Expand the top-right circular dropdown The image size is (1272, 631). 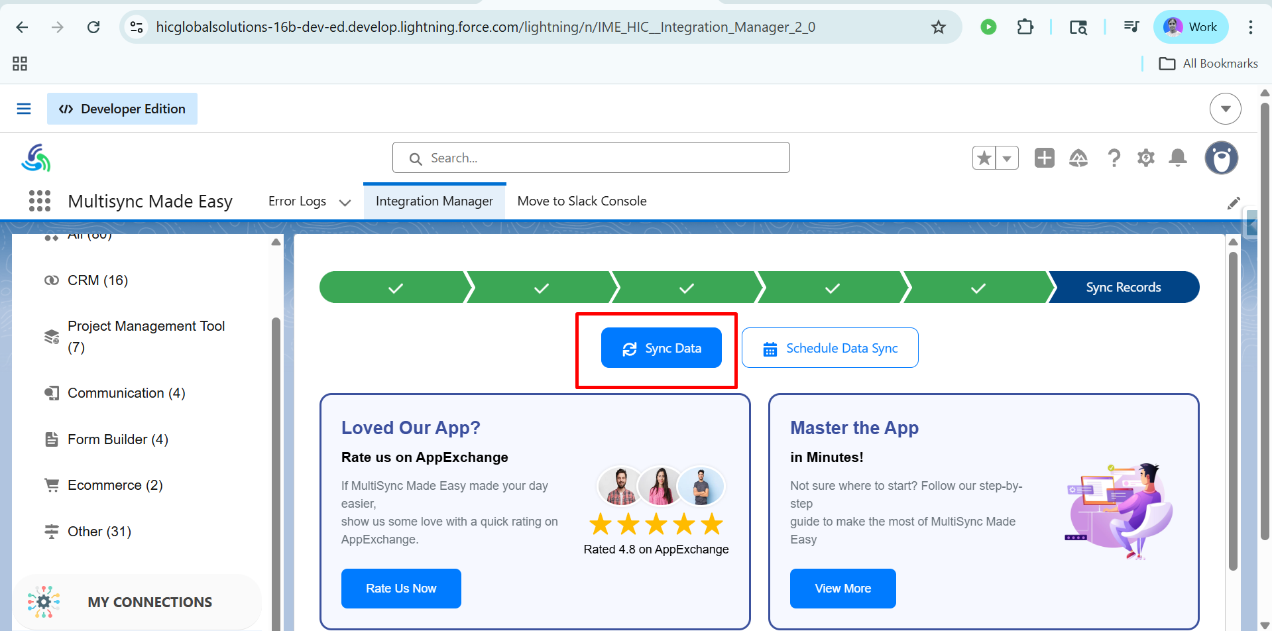point(1225,109)
